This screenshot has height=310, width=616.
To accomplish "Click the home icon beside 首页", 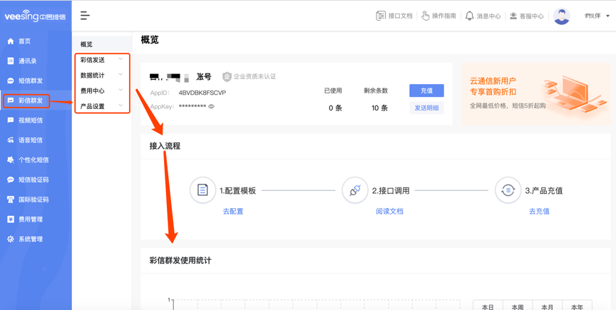I will [11, 41].
